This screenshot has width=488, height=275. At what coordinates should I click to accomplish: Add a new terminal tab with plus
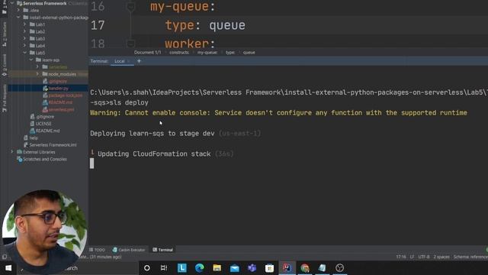[139, 61]
